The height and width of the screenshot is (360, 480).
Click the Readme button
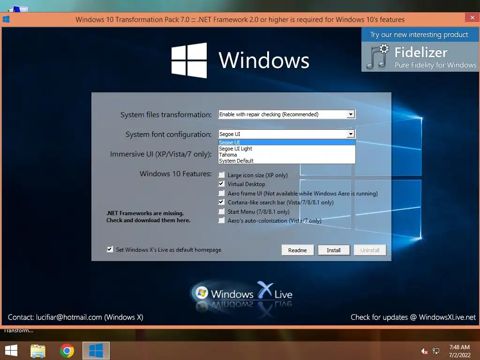298,250
